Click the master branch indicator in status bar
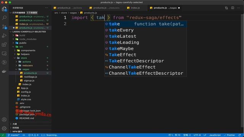 click(x=14, y=135)
